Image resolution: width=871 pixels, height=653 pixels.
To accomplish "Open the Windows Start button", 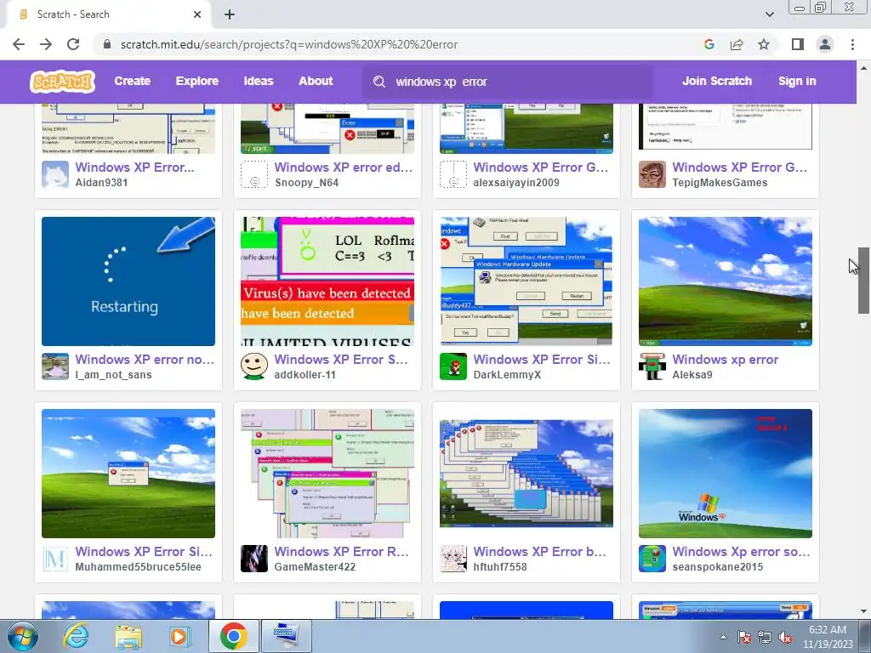I will coord(23,636).
